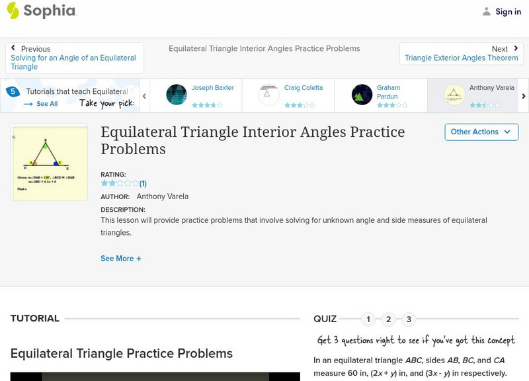529x381 pixels.
Task: Open the lesson triangle thumbnail
Action: [x=50, y=163]
